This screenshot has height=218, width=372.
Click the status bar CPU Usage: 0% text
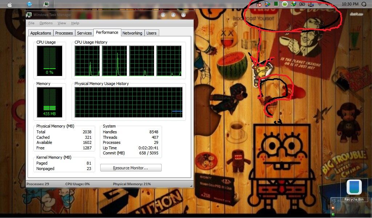point(78,184)
